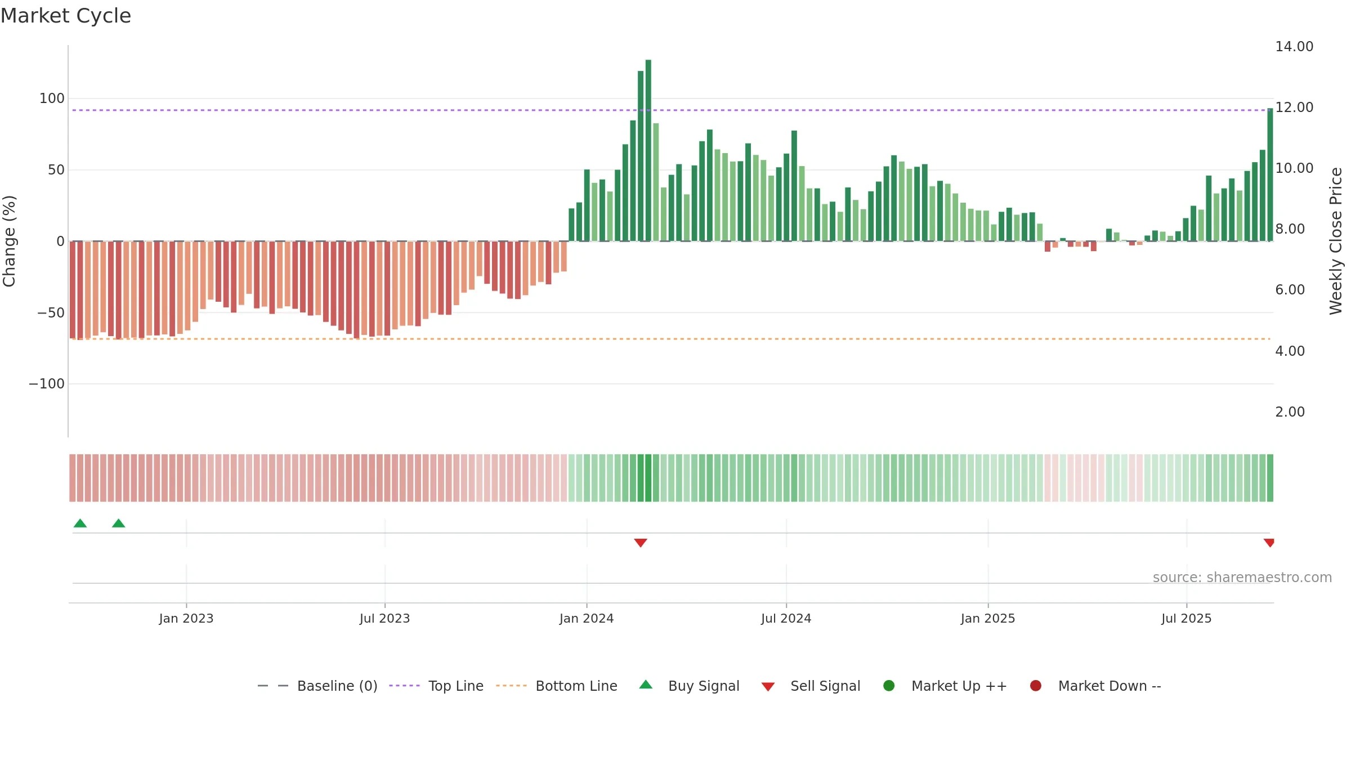Screen dimensions: 1351x760
Task: Toggle the Bottom Line legend entry
Action: (x=557, y=686)
